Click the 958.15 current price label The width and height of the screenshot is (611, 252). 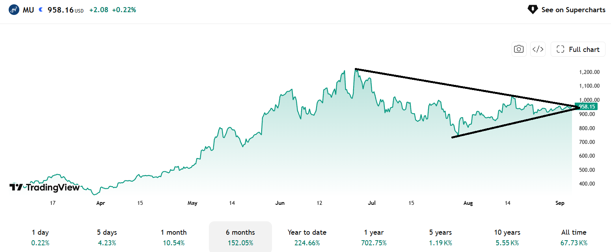pyautogui.click(x=586, y=107)
